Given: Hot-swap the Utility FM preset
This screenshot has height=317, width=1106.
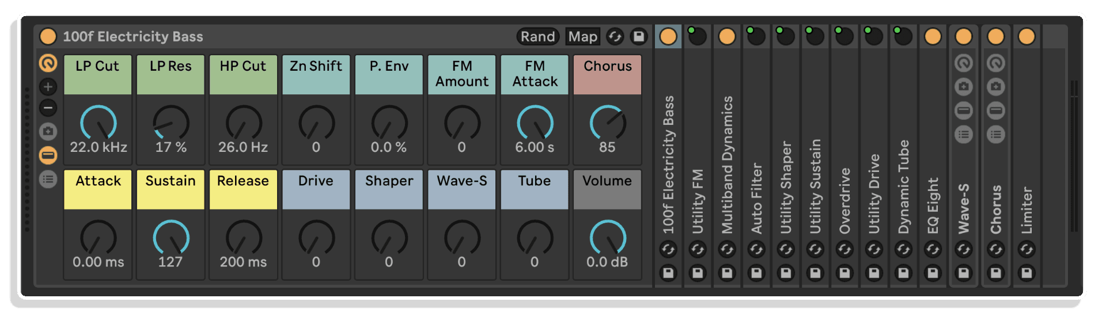Looking at the screenshot, I should pos(698,249).
